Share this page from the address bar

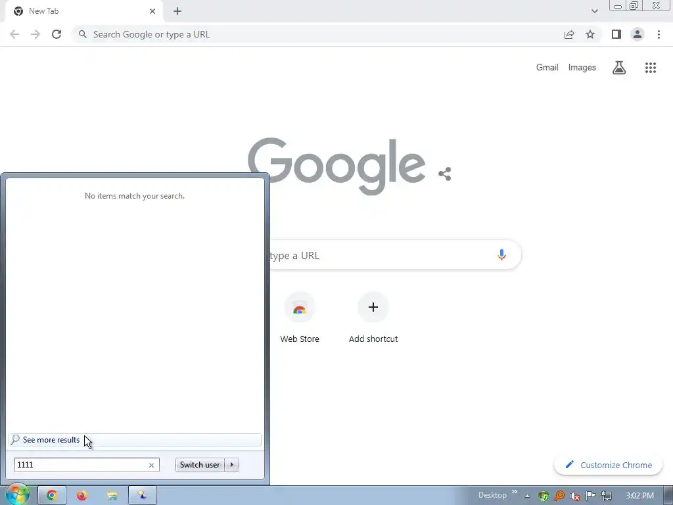coord(569,34)
